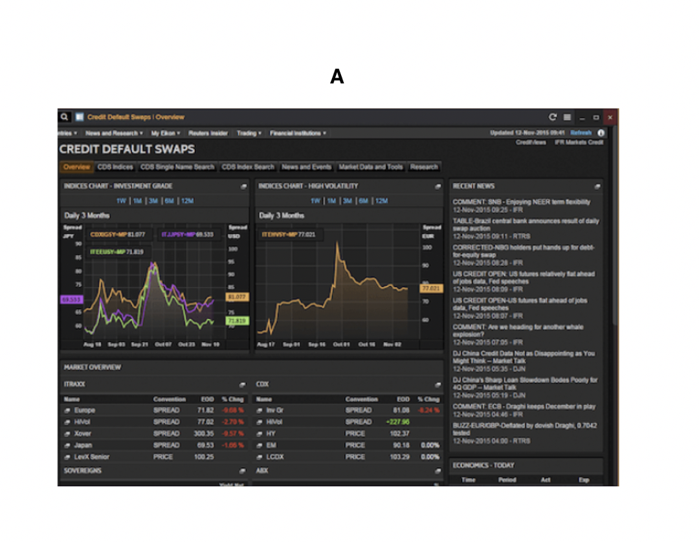Open the Brazil central bank swap auction headline
This screenshot has width=699, height=542.
[526, 224]
